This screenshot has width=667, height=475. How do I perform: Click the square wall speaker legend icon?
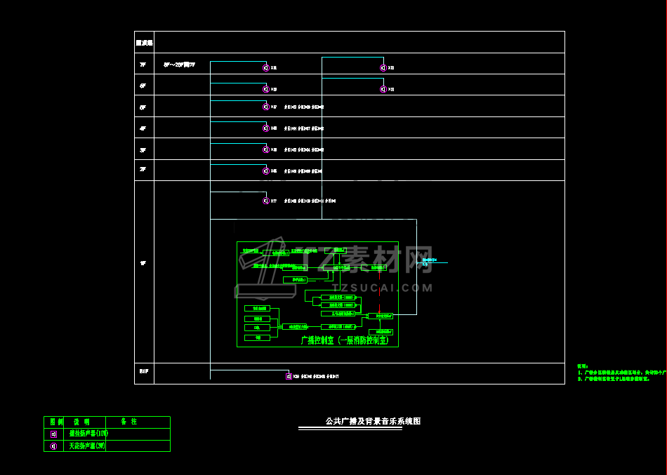[53, 434]
